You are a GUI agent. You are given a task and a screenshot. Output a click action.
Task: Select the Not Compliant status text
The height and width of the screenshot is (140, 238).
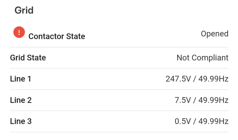(203, 58)
